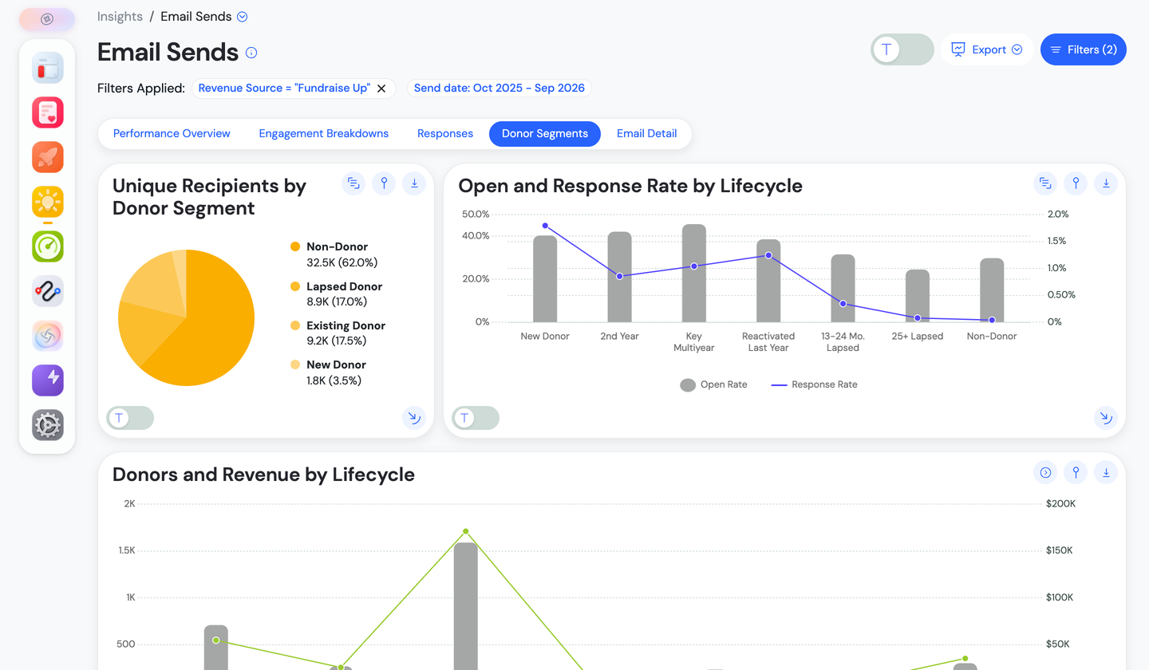Open the pink form with heart icon in sidebar

(x=47, y=112)
